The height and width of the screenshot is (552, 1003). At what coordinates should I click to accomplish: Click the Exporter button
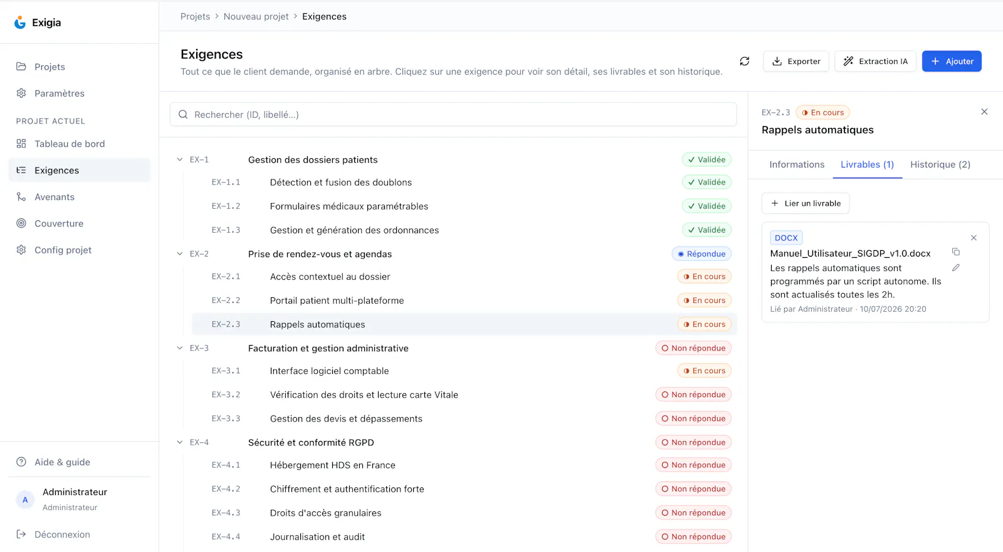tap(796, 61)
